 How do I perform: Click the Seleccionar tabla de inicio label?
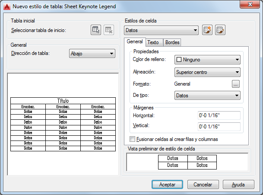(38, 30)
